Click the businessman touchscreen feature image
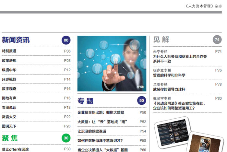Screen dimensions: 227x152 (x=112, y=64)
